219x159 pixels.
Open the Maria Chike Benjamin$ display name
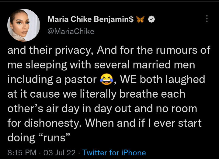click(x=91, y=20)
